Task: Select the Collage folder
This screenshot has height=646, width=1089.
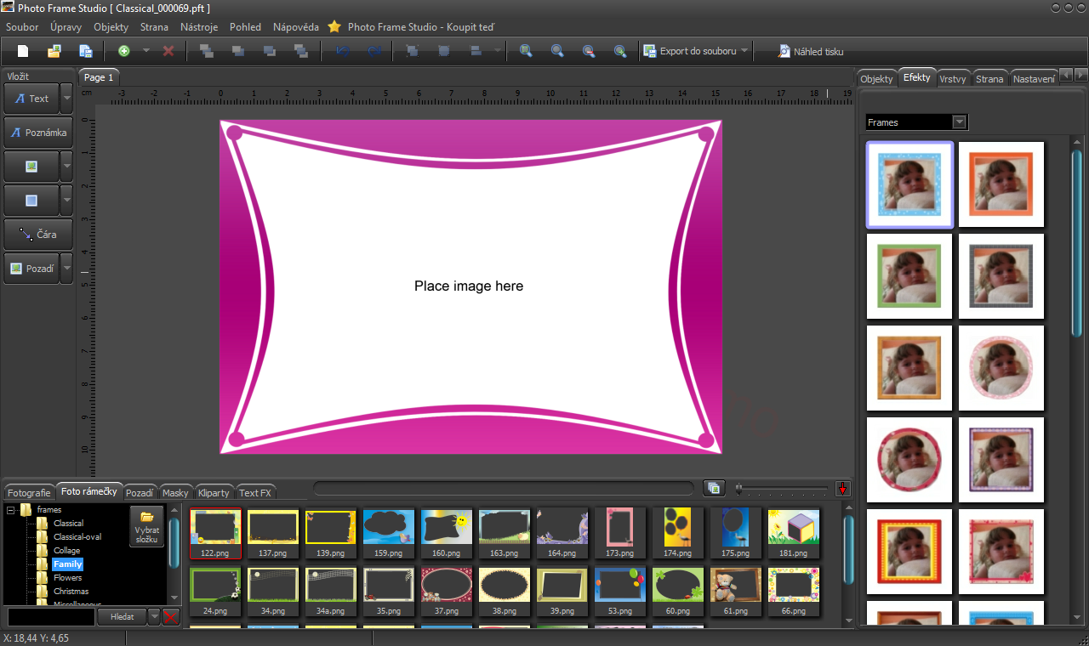Action: 66,551
